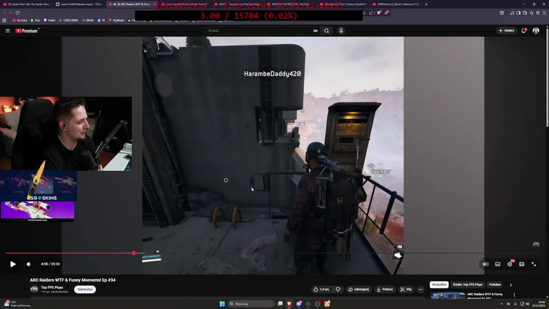Screen dimensions: 549x309
Task: Mute the video volume speaker
Action: click(29, 264)
